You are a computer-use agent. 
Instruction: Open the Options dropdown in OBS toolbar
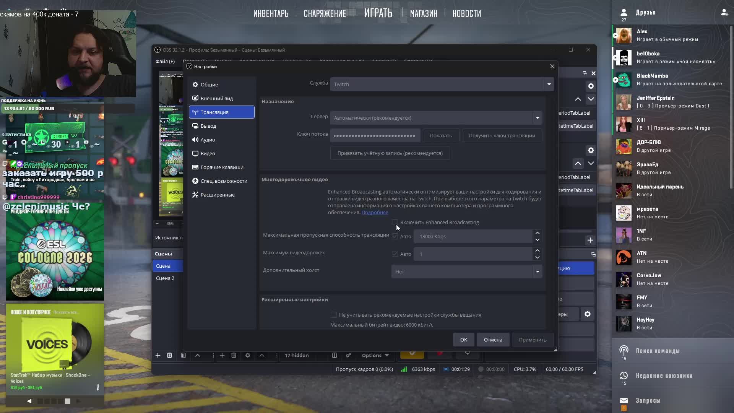[375, 355]
